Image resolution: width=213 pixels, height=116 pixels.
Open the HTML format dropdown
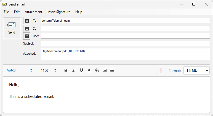point(196,71)
